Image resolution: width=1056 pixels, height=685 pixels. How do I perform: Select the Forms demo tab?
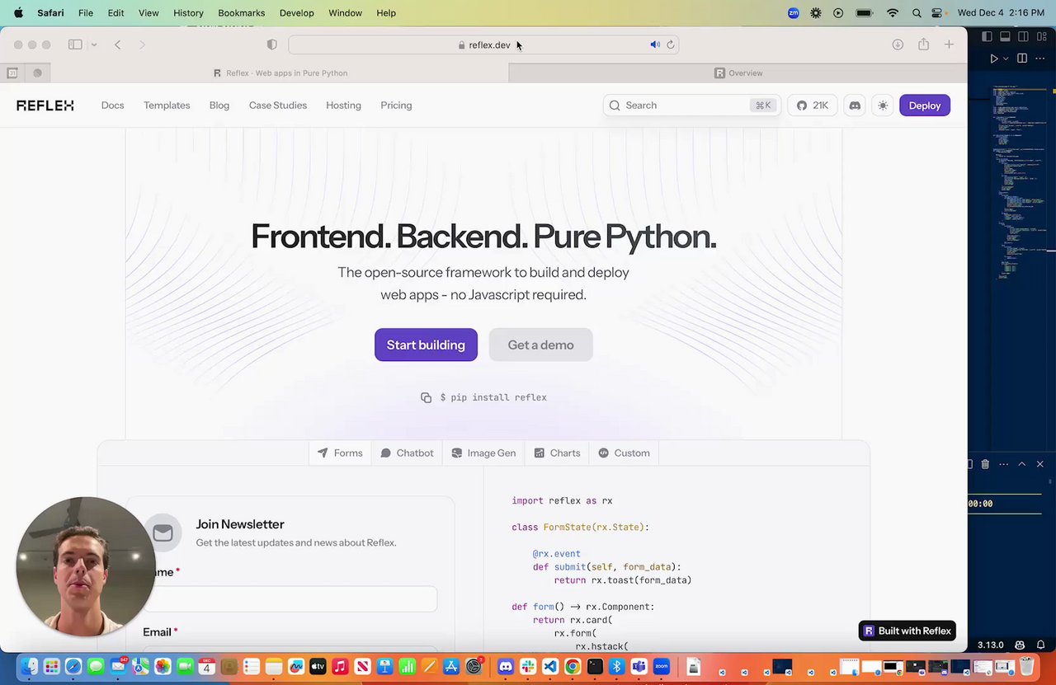coord(340,453)
